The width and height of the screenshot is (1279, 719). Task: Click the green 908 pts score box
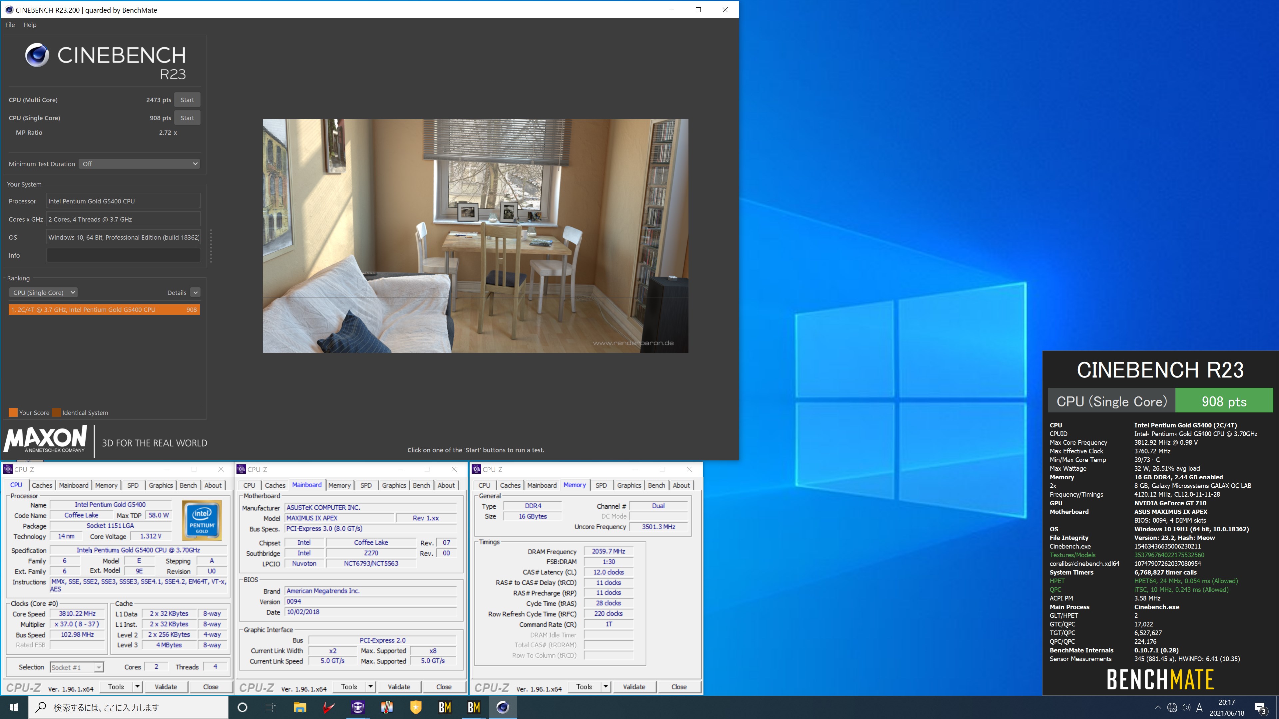tap(1224, 401)
